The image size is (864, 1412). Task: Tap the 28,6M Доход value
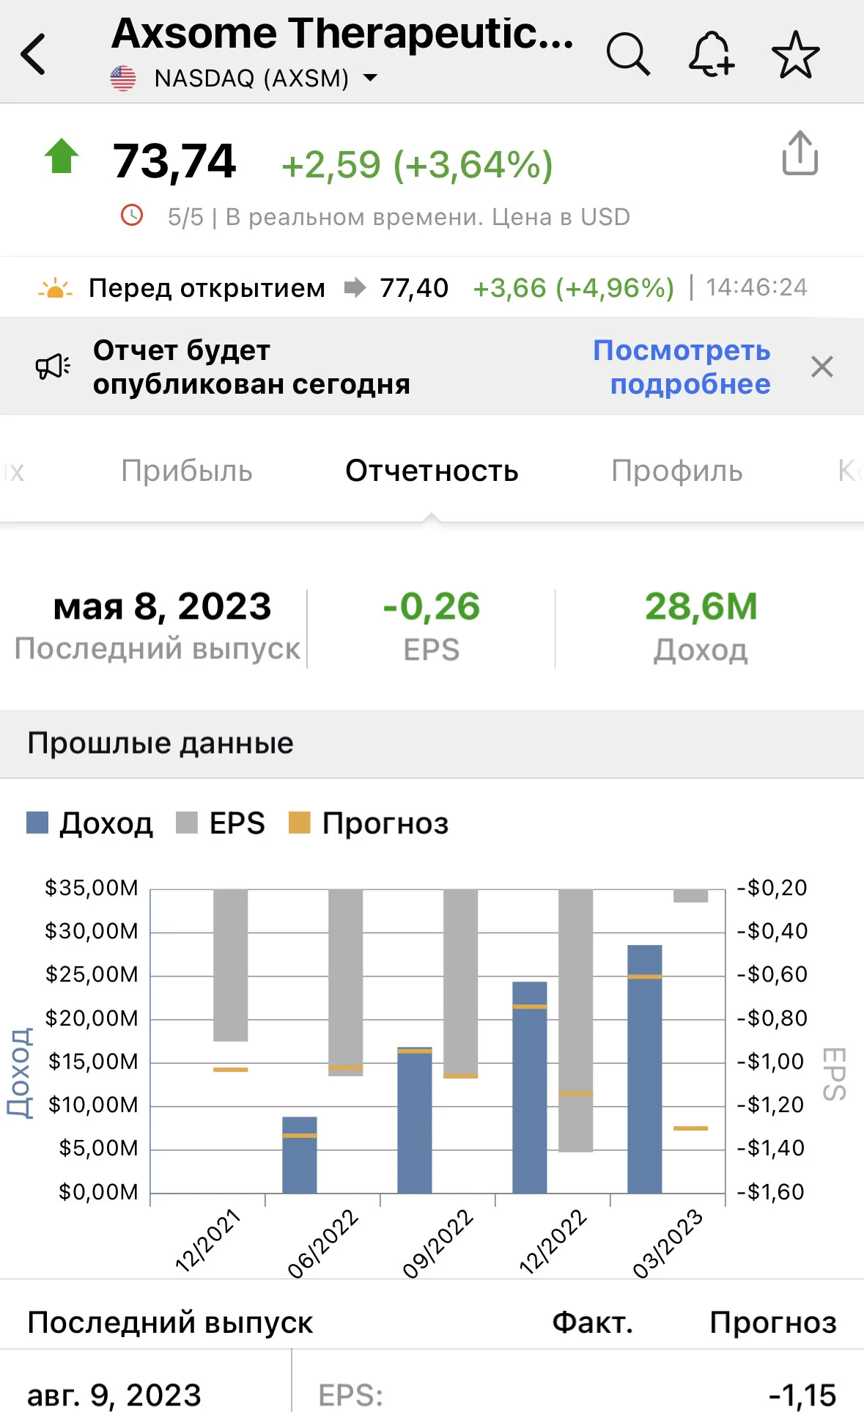click(x=701, y=607)
